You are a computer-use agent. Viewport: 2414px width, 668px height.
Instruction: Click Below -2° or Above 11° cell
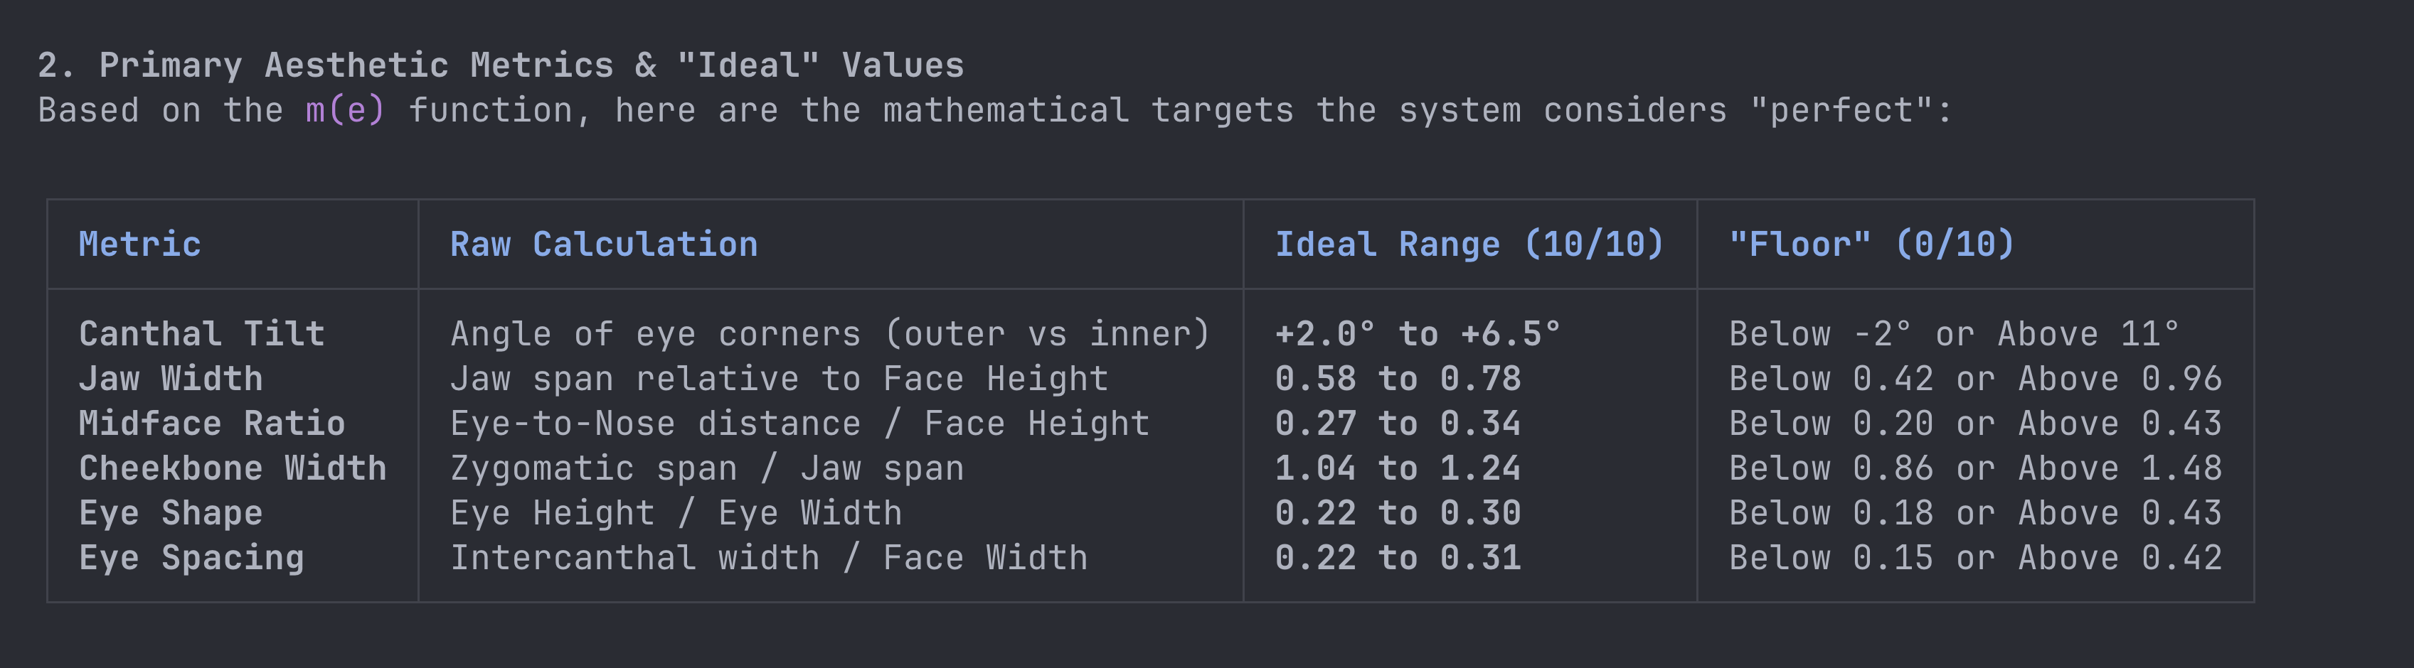coord(1953,333)
